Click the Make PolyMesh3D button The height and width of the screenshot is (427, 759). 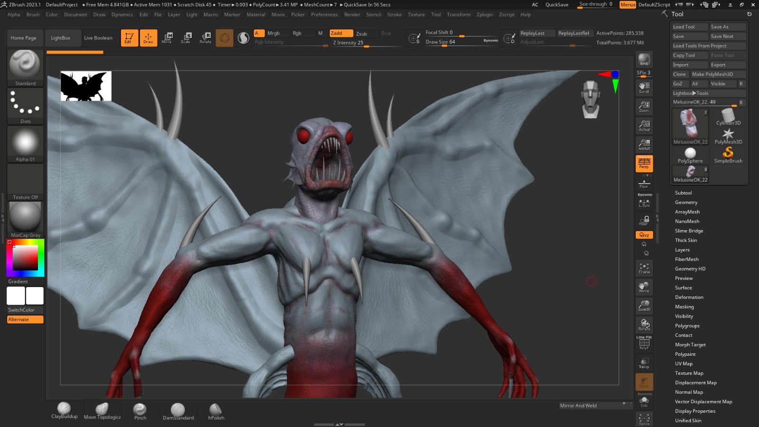[x=712, y=74]
